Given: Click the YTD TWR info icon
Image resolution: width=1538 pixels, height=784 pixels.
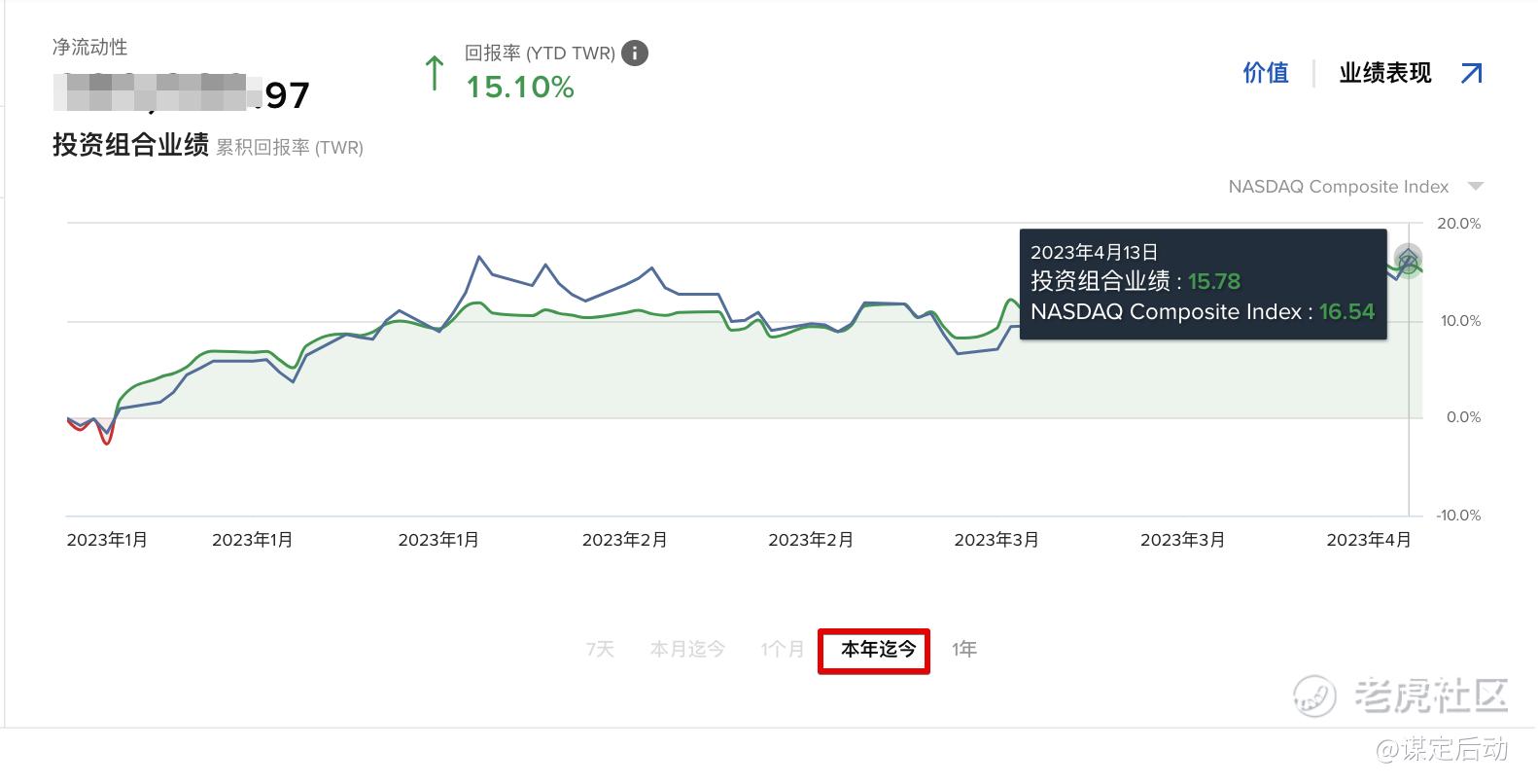Looking at the screenshot, I should coord(635,53).
